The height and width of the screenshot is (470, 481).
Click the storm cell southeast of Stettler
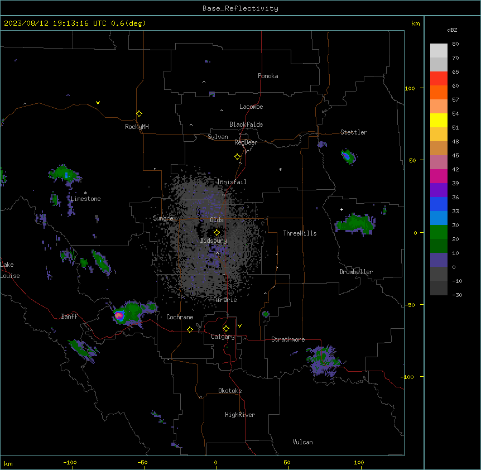(348, 156)
